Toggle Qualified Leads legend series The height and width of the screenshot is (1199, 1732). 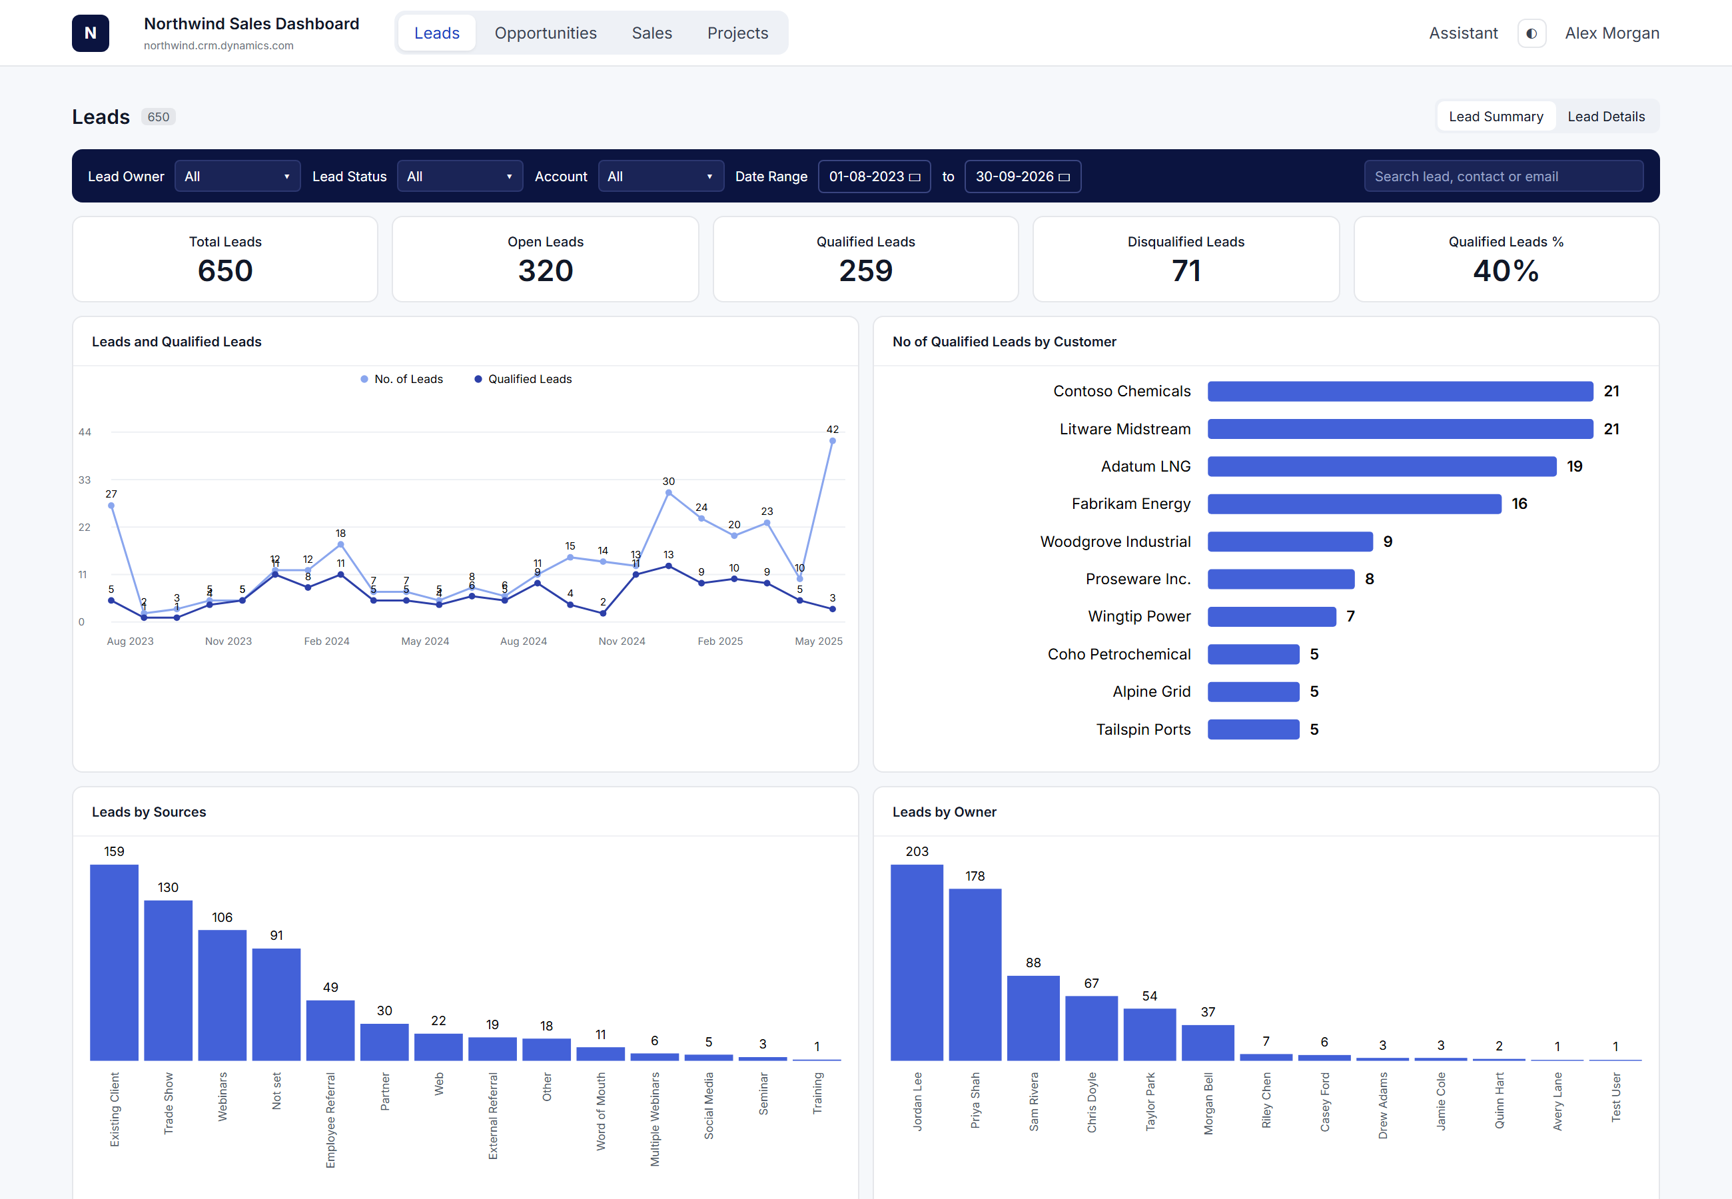(524, 380)
